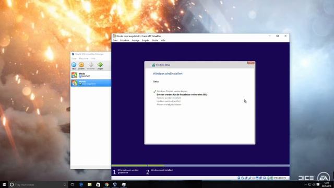Click the network icon in the system tray

click(309, 184)
